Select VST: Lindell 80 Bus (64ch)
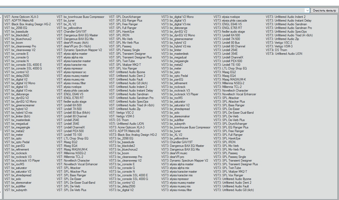339x200 pixels. 73,113
